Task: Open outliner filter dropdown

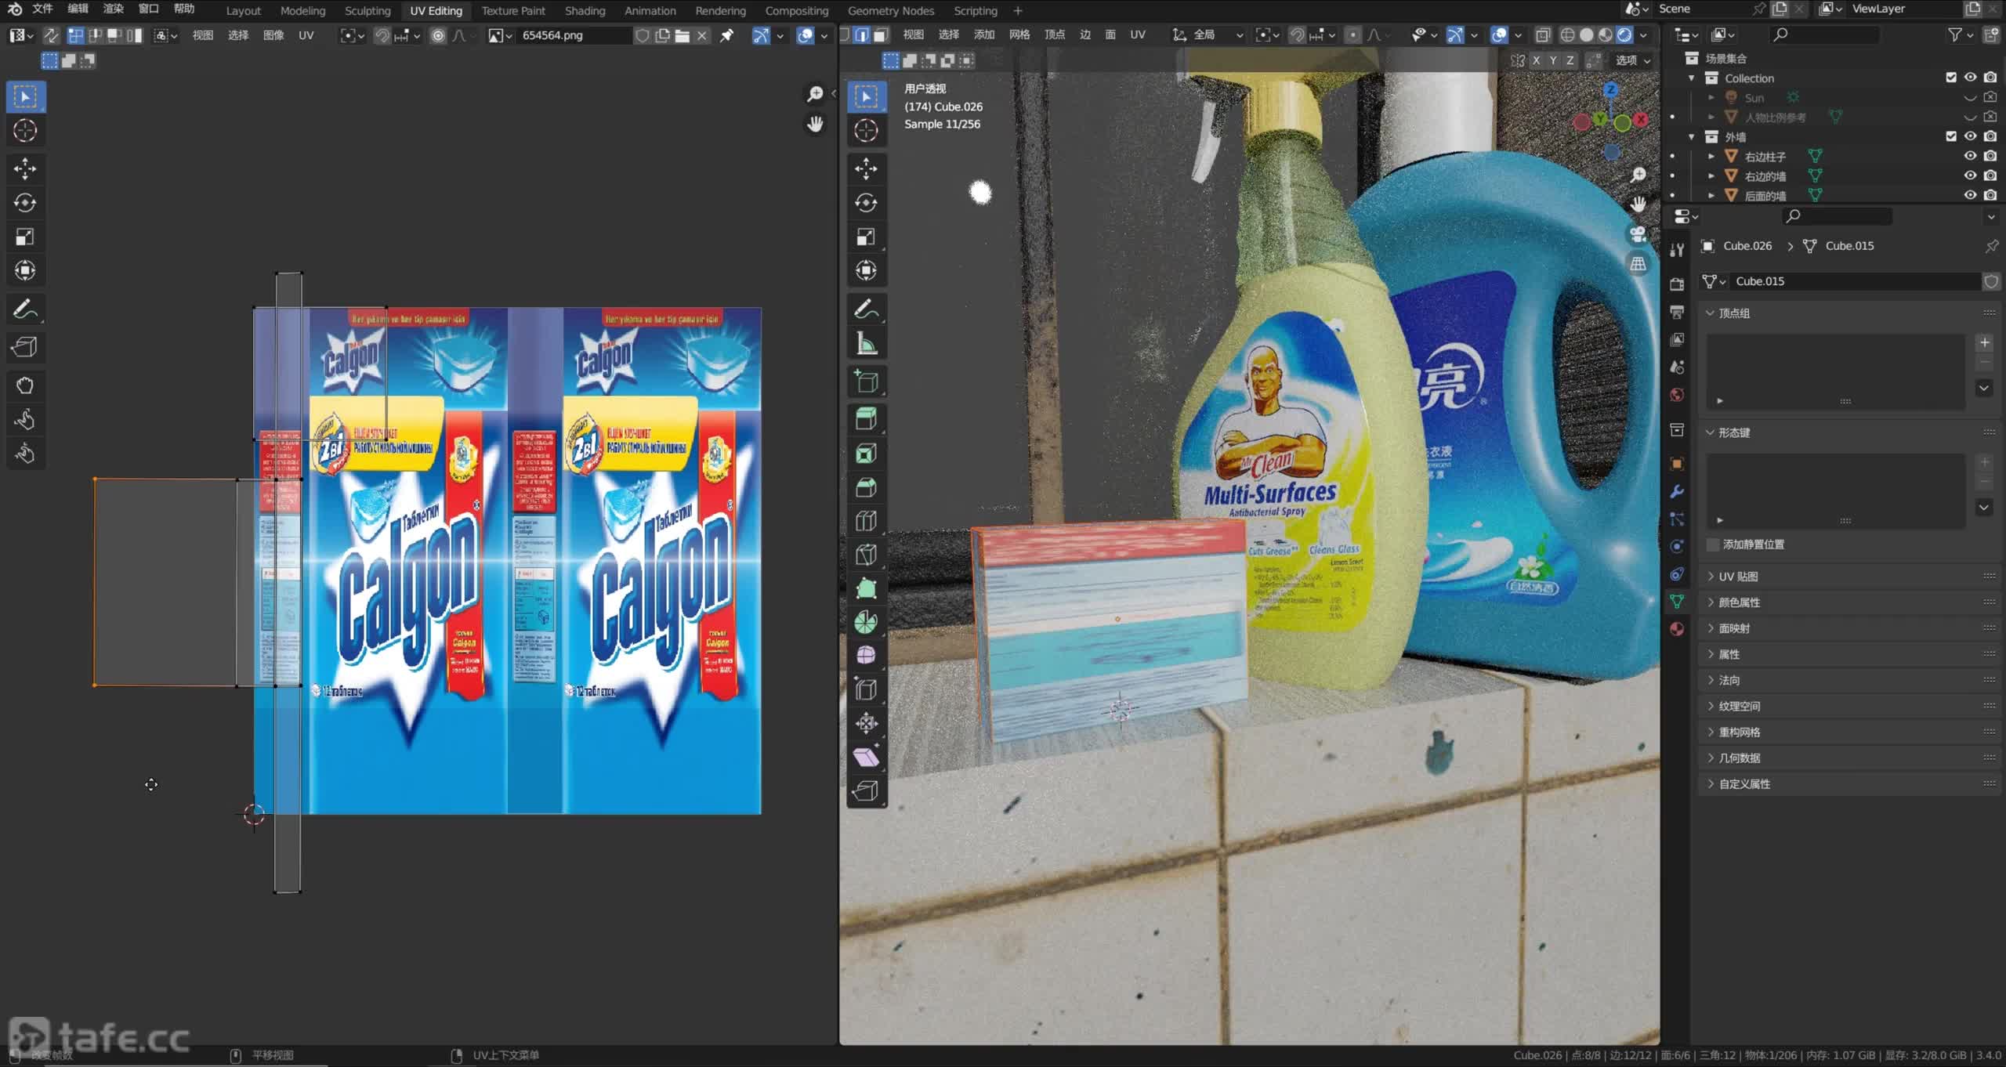Action: point(1961,34)
